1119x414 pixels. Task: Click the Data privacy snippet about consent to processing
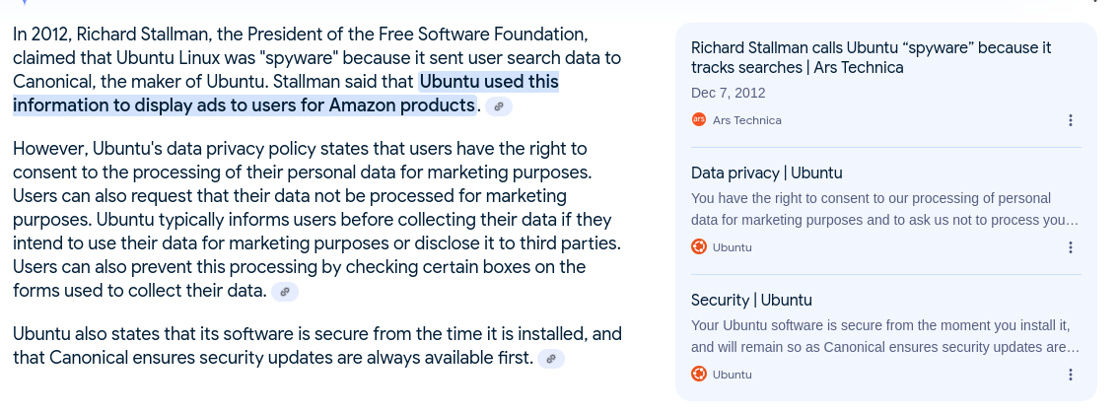[884, 209]
